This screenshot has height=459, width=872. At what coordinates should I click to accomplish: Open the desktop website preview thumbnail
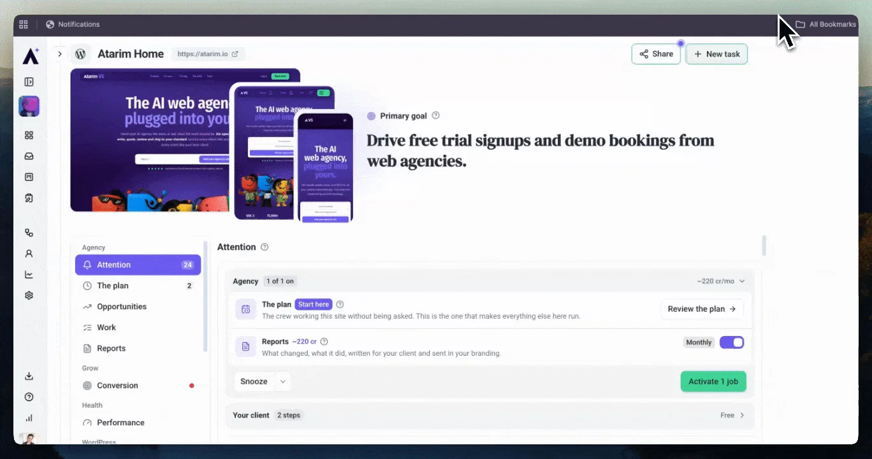pos(150,140)
